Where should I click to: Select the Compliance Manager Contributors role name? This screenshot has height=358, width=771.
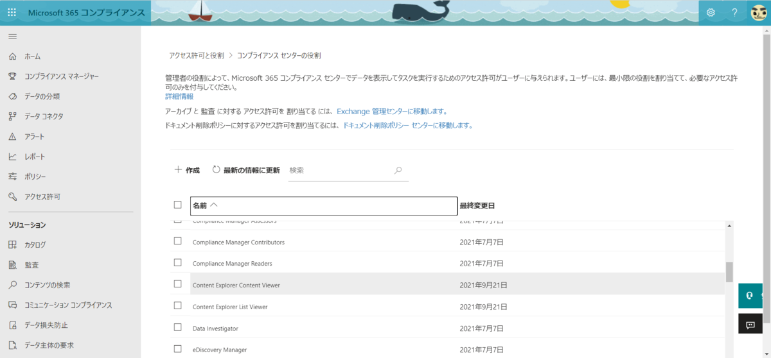coord(238,243)
